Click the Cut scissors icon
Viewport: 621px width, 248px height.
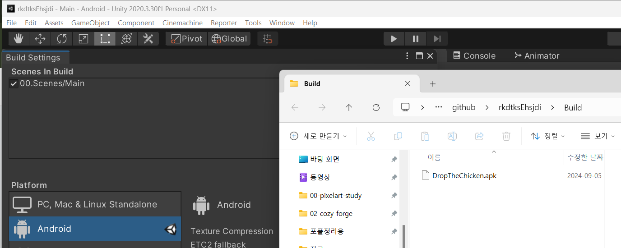tap(371, 136)
